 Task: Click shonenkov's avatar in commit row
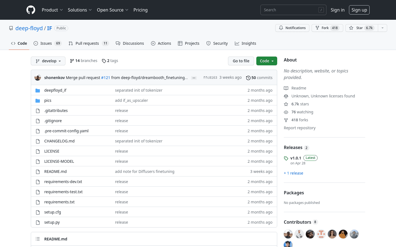point(38,78)
